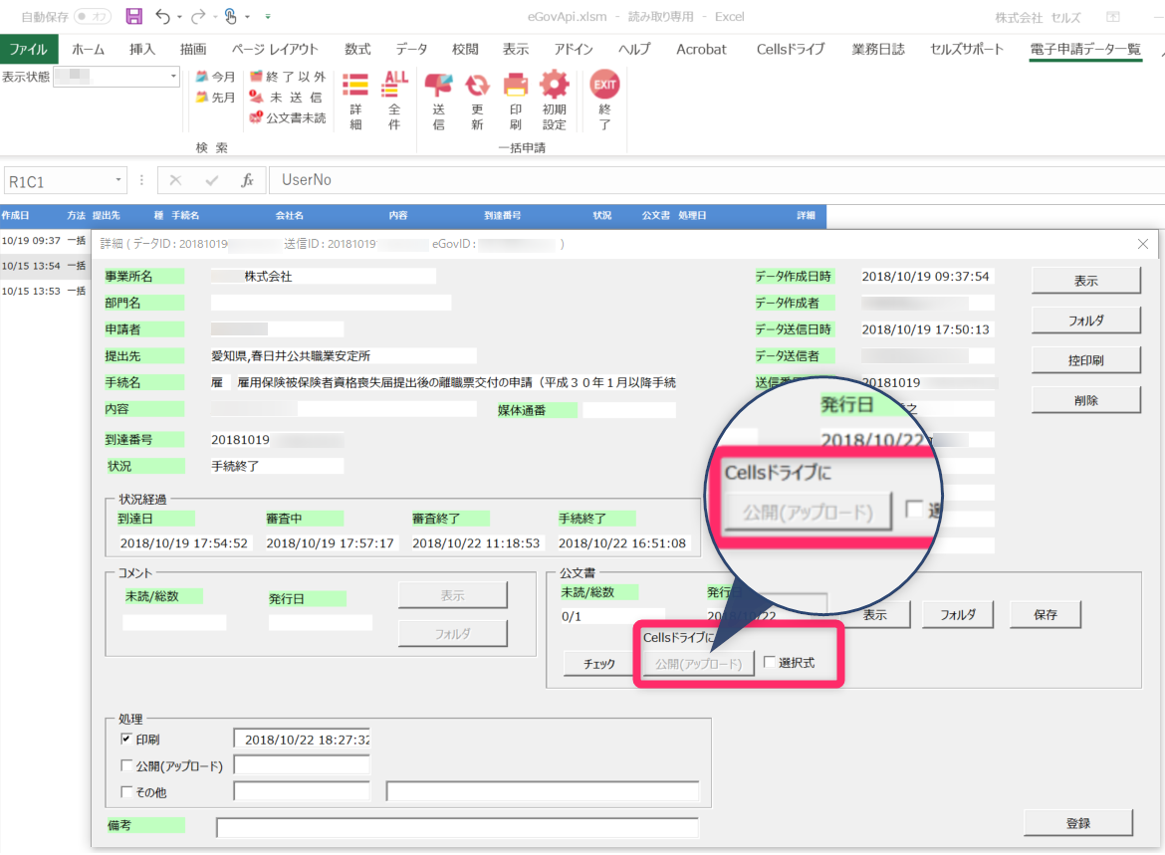1165x855 pixels.
Task: Click the 登録 button
Action: pos(1078,823)
